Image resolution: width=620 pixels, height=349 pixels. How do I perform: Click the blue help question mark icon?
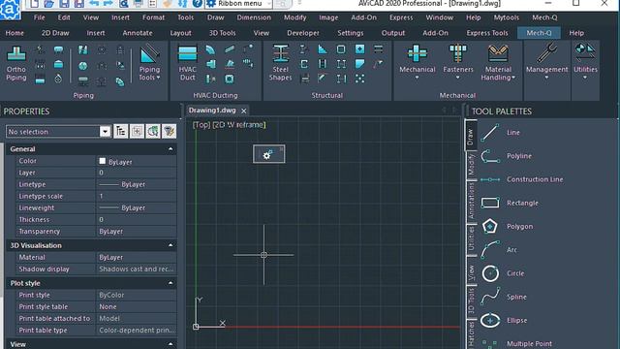(197, 4)
